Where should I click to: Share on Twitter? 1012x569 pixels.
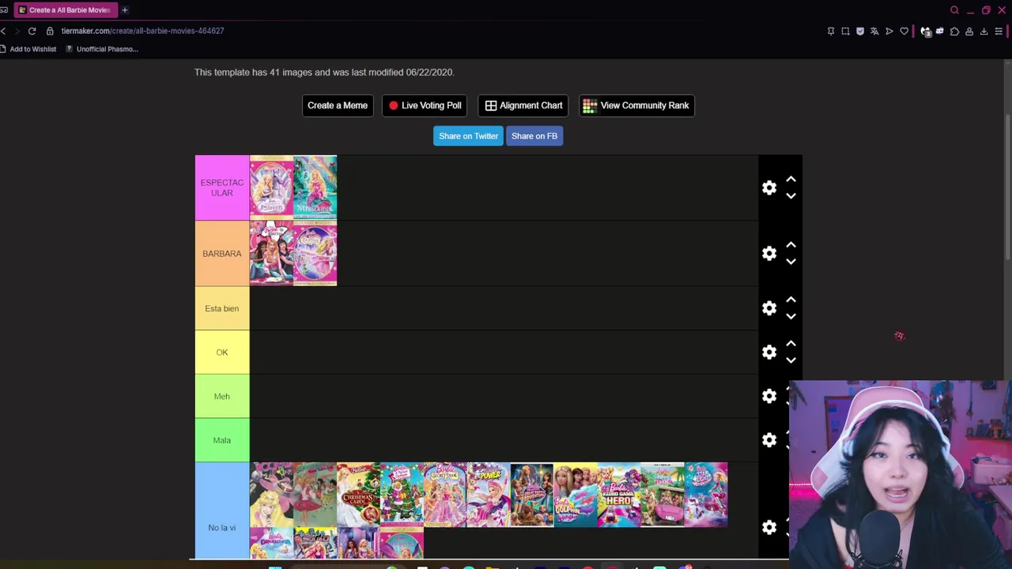[x=469, y=136]
